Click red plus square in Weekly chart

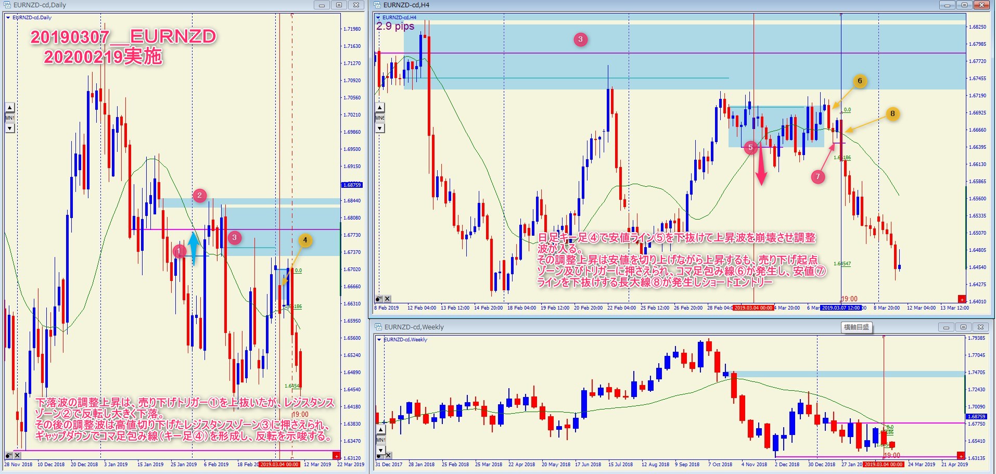pos(961,456)
